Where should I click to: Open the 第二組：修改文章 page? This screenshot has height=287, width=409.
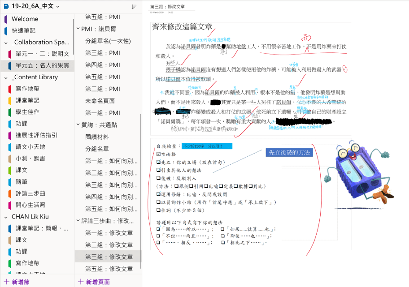tap(109, 245)
